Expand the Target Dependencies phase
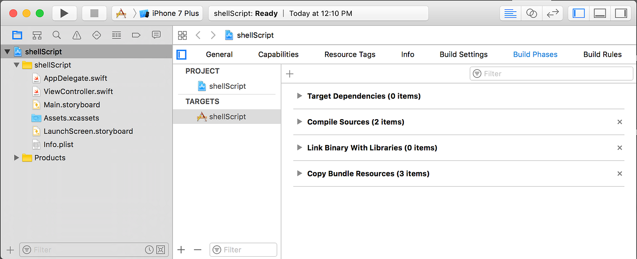 [299, 96]
